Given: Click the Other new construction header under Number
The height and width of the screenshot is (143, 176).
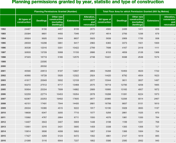Looking at the screenshot, I should click(x=56, y=21).
